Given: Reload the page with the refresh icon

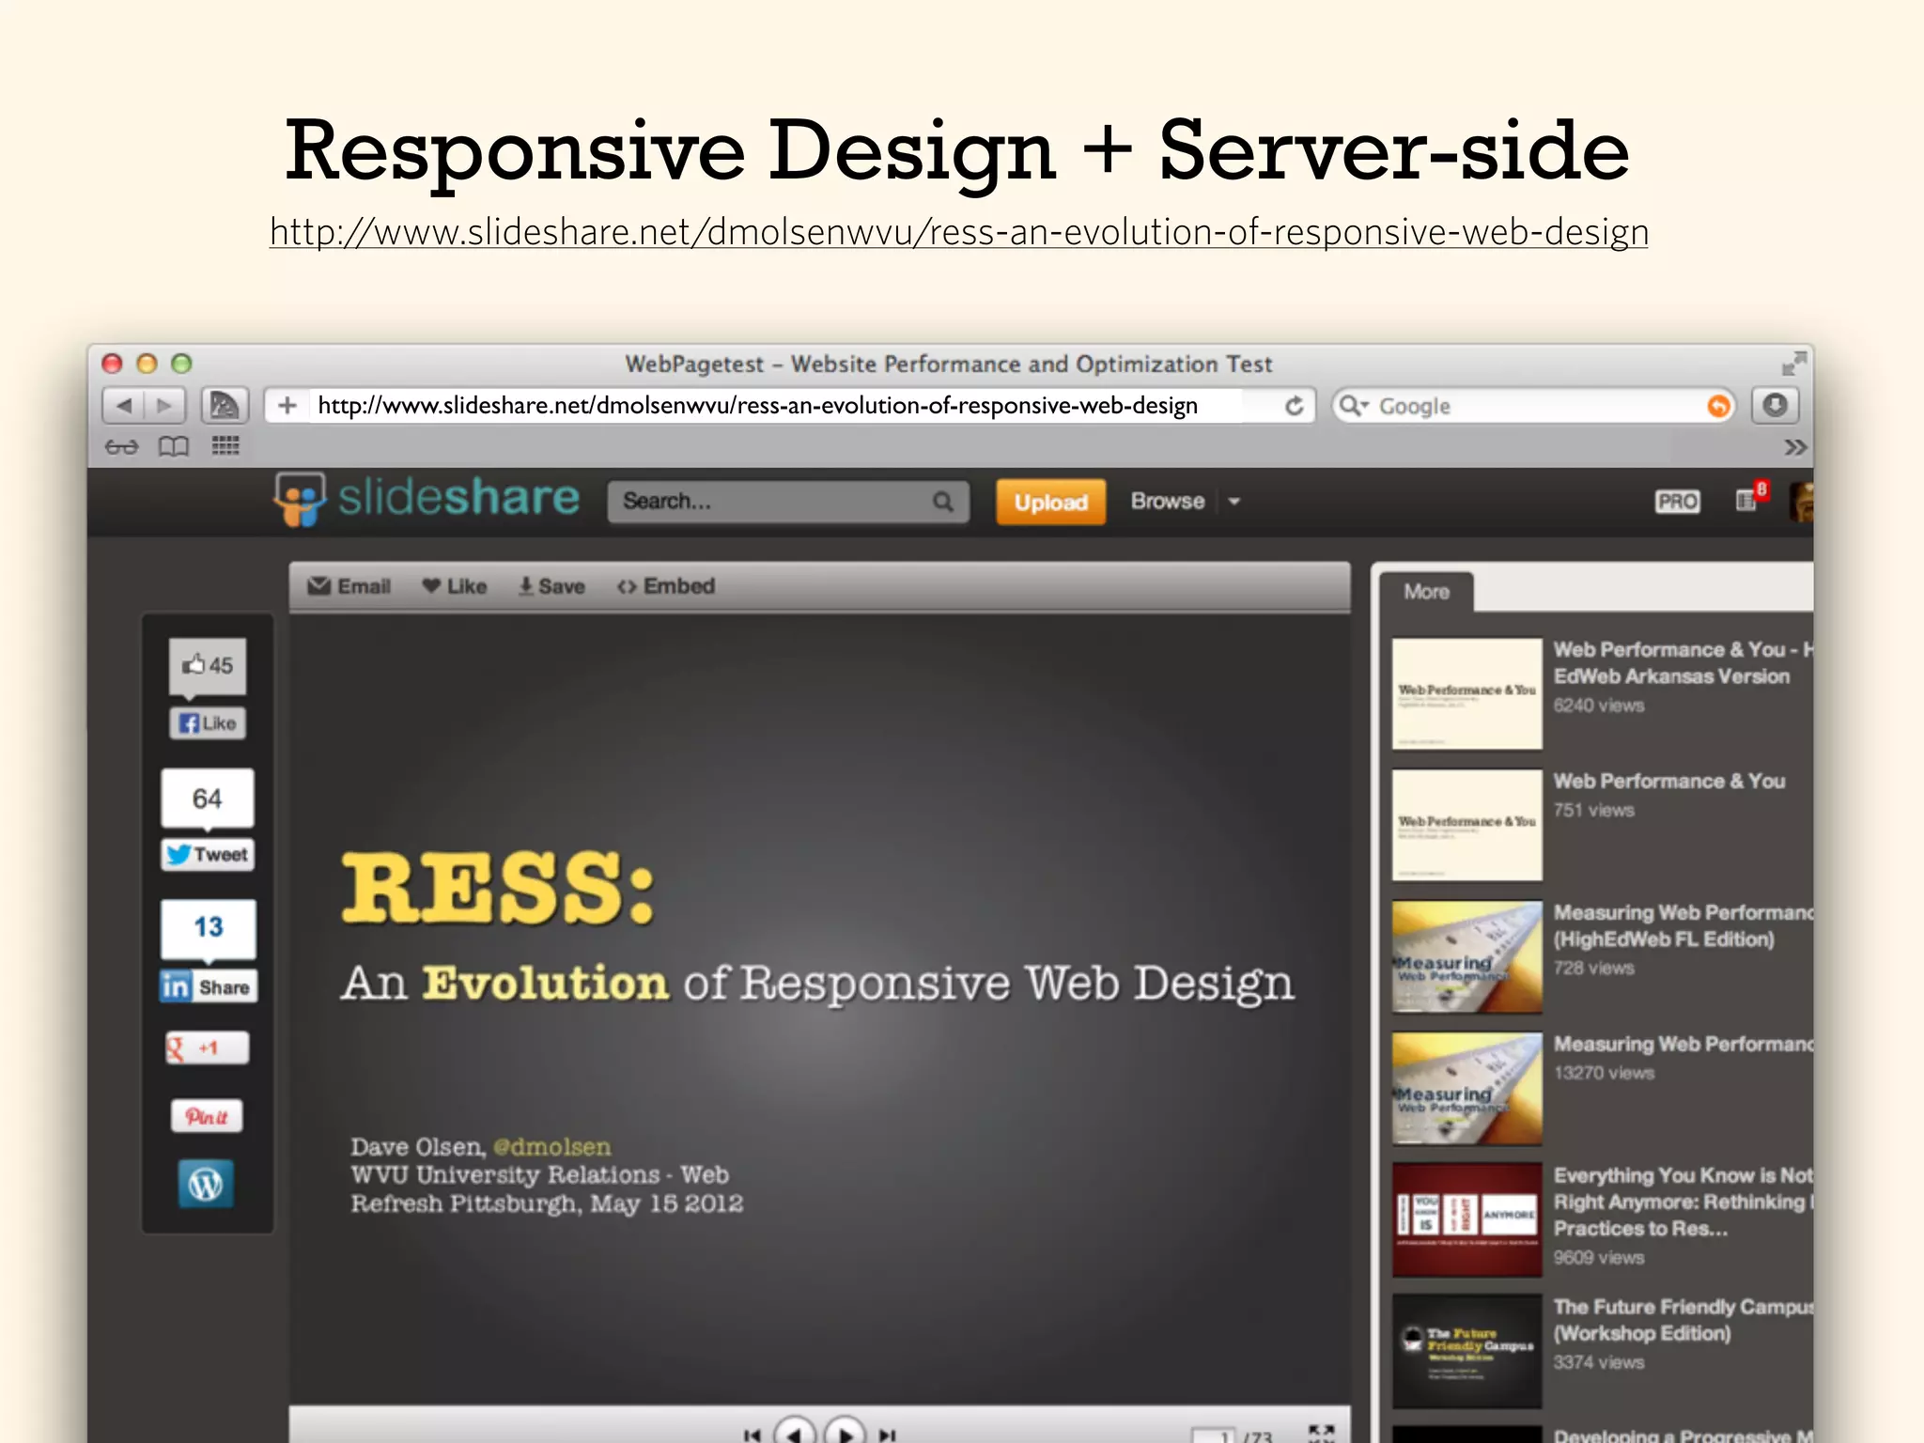Looking at the screenshot, I should coord(1295,406).
